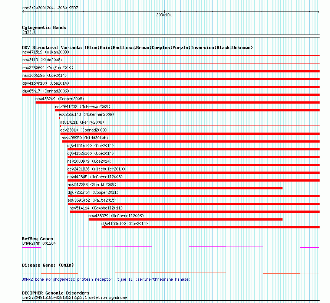Click the red bar under dgv4153n100 (Coe2014)
This screenshot has height=303, width=330.
[x=211, y=227]
